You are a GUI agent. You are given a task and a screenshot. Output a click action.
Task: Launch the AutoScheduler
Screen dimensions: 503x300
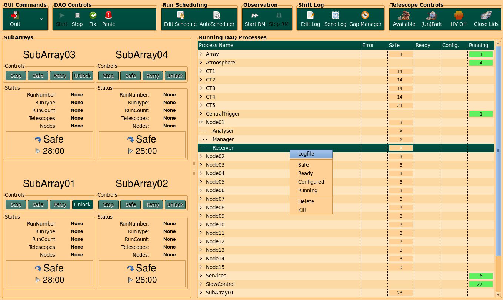217,15
